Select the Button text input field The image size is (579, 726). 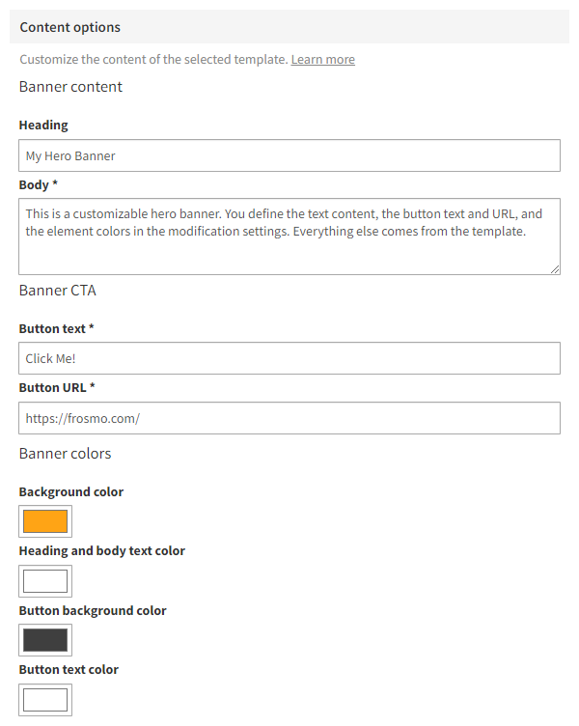(x=289, y=358)
